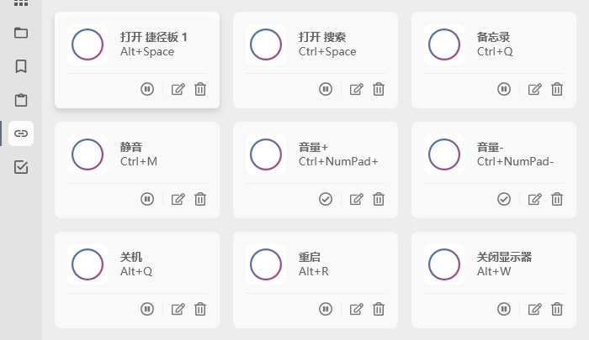Edit the 打开 捷径板 1 shortcut

click(x=178, y=89)
